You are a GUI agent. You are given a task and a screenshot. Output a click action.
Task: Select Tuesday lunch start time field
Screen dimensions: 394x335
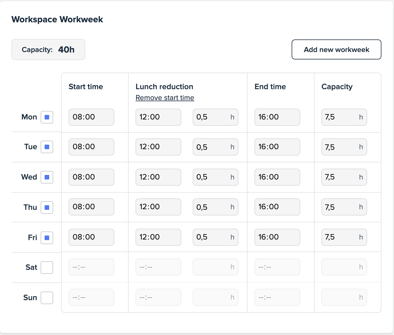158,147
